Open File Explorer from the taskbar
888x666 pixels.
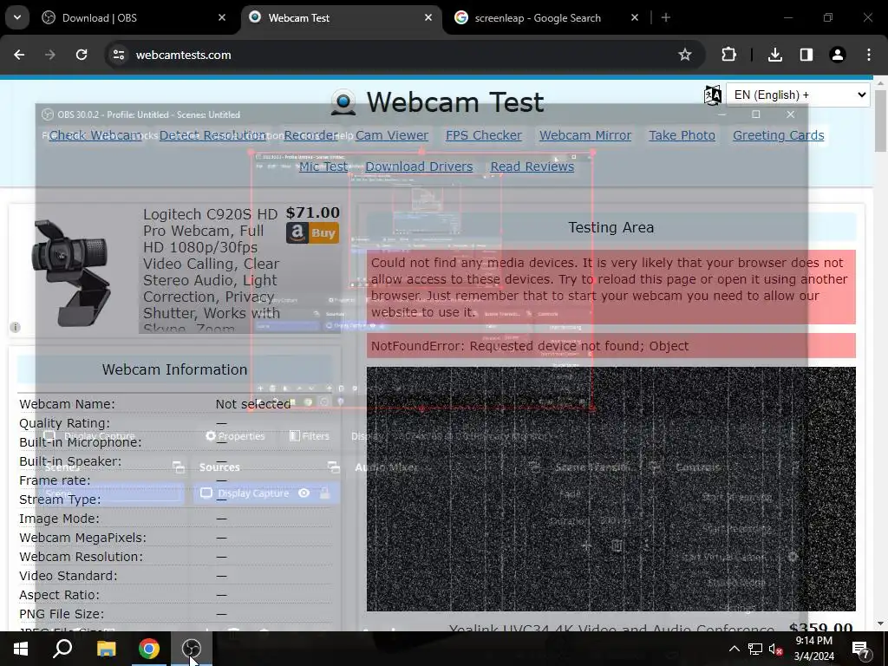[106, 649]
